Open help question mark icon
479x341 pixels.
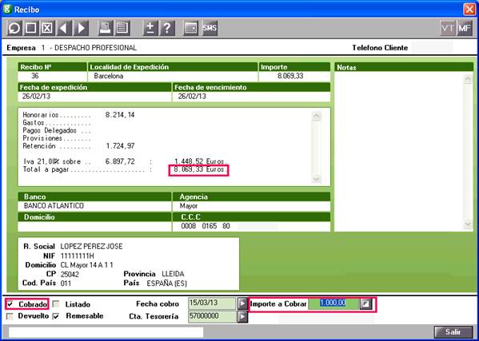167,29
